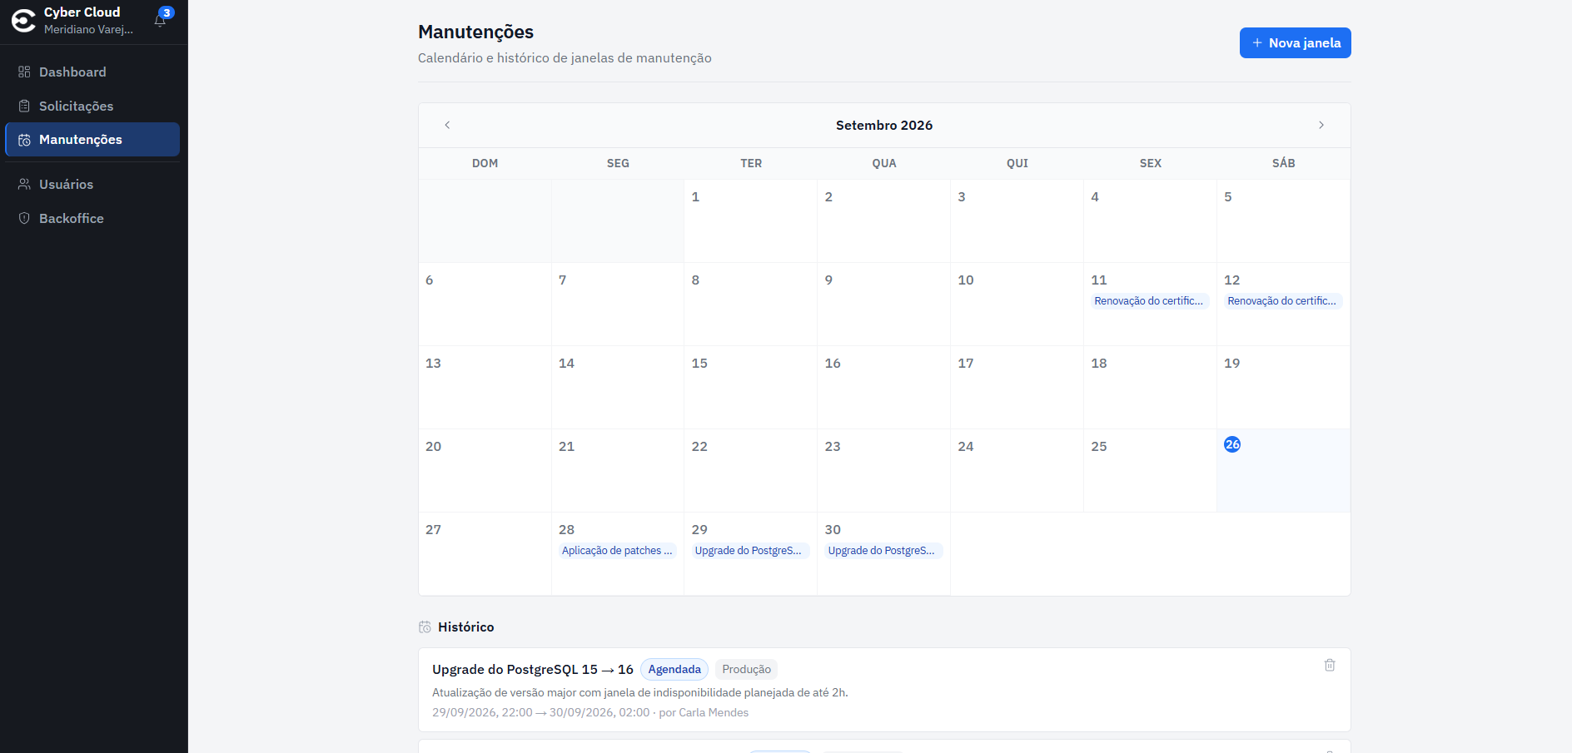Screen dimensions: 1572x753
Task: Click the Manutenções page heading
Action: tap(475, 32)
